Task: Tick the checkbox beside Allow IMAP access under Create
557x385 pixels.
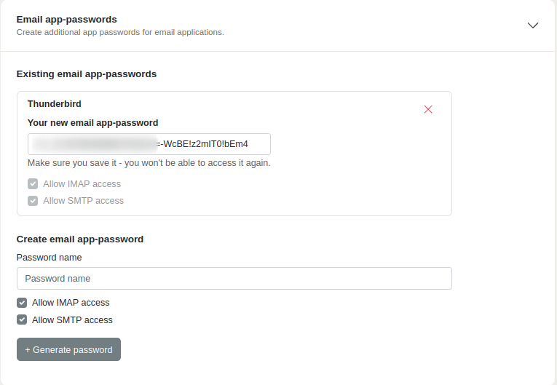Action: click(x=22, y=303)
